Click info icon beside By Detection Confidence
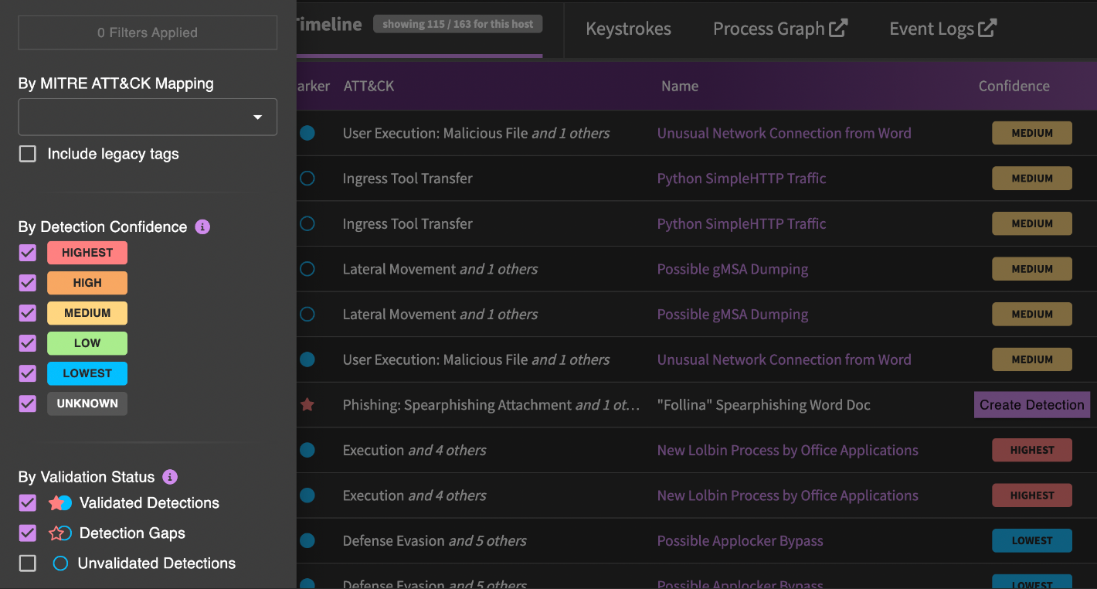 pos(202,227)
